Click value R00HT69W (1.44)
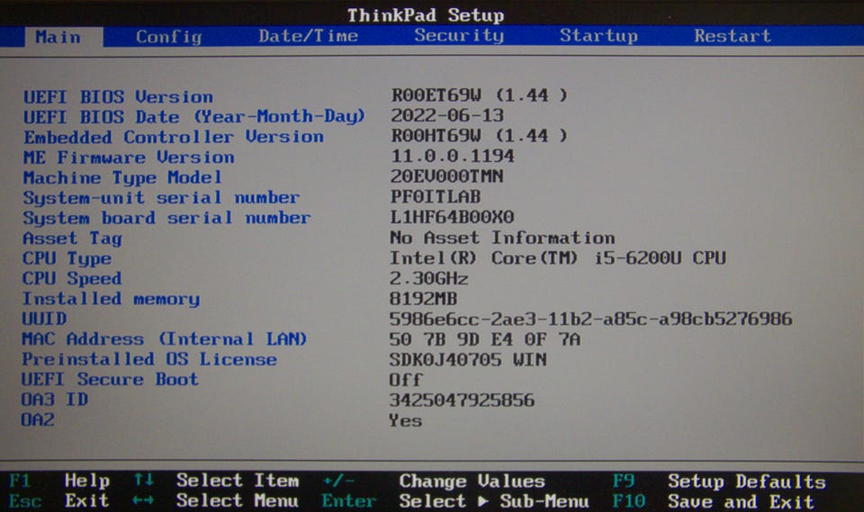Screen dimensions: 864x512 [479, 136]
